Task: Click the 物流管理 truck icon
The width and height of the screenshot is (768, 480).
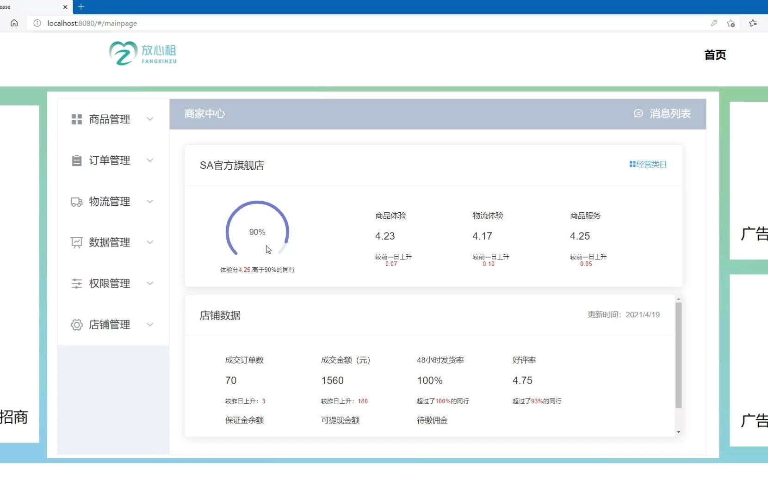Action: 77,202
